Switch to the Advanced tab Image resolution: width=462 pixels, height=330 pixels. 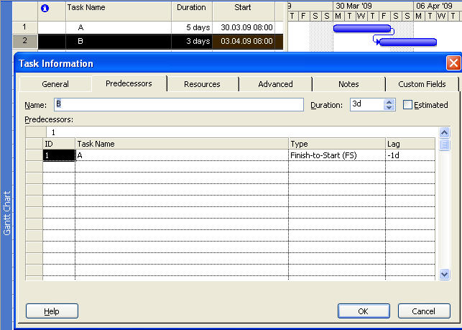point(275,84)
